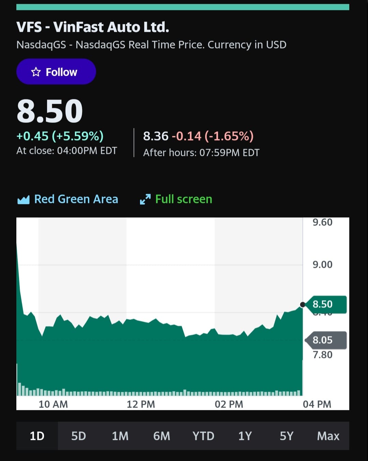Show the 6M price history
368x461 pixels.
pyautogui.click(x=162, y=436)
